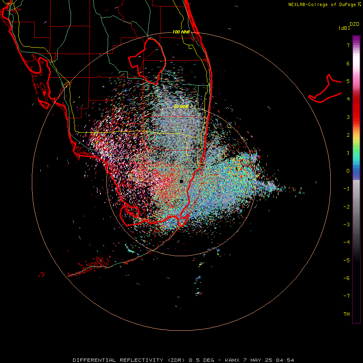
Task: Click the 100 NMI range ring label
Action: (x=181, y=32)
